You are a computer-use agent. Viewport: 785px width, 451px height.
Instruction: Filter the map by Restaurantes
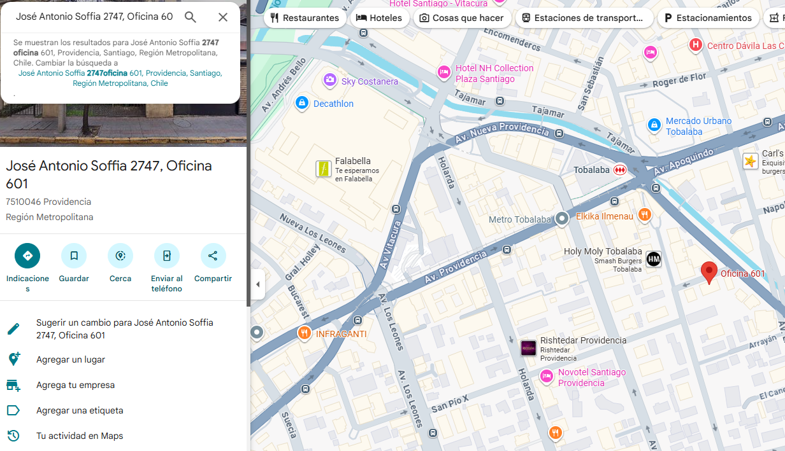coord(305,18)
